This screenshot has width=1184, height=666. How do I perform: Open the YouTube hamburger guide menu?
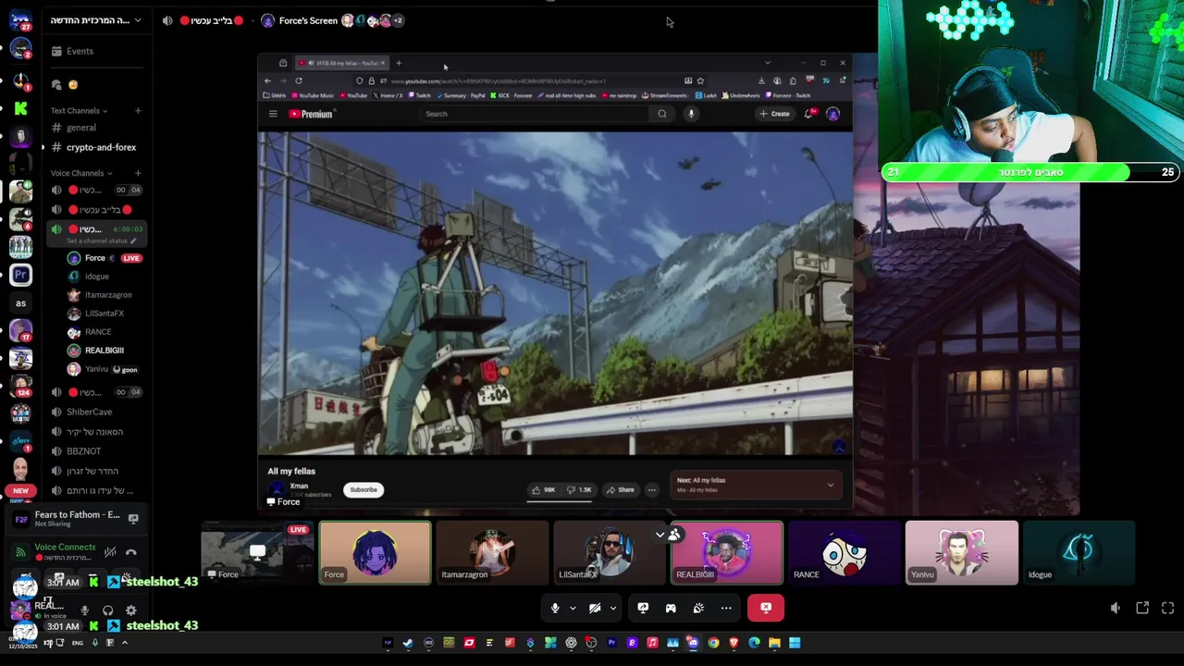coord(273,114)
